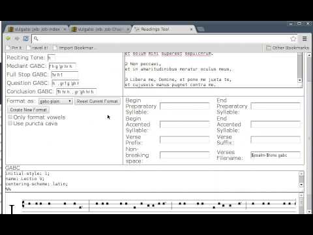Image resolution: width=313 pixels, height=235 pixels.
Task: Close the Readings Tool tab
Action: point(191,29)
